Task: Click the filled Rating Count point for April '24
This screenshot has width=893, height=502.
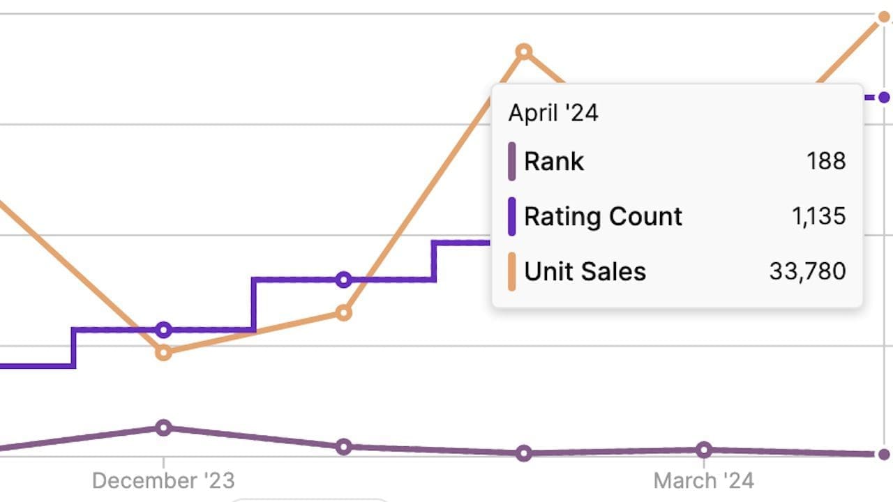Action: (884, 97)
